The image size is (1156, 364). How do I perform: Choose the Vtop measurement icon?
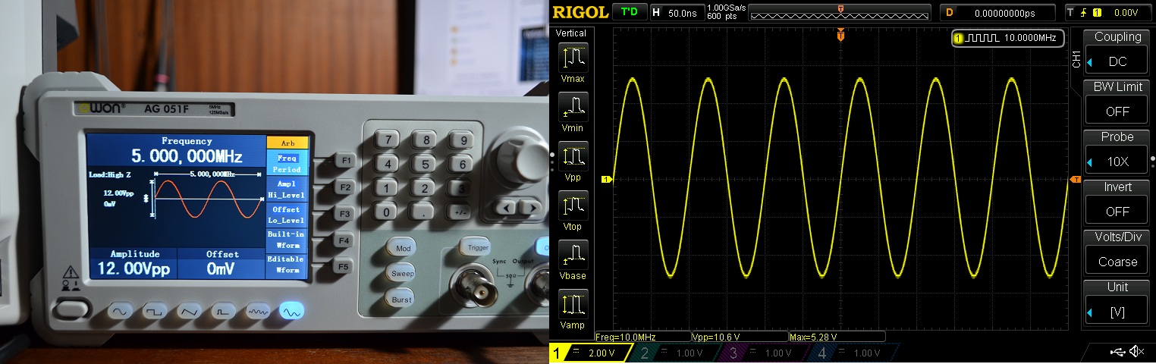click(x=573, y=206)
